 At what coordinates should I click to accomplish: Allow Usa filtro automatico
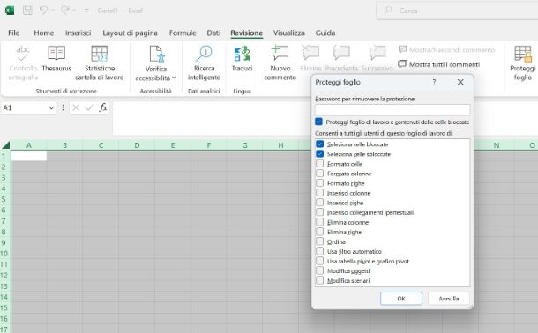[x=320, y=251]
